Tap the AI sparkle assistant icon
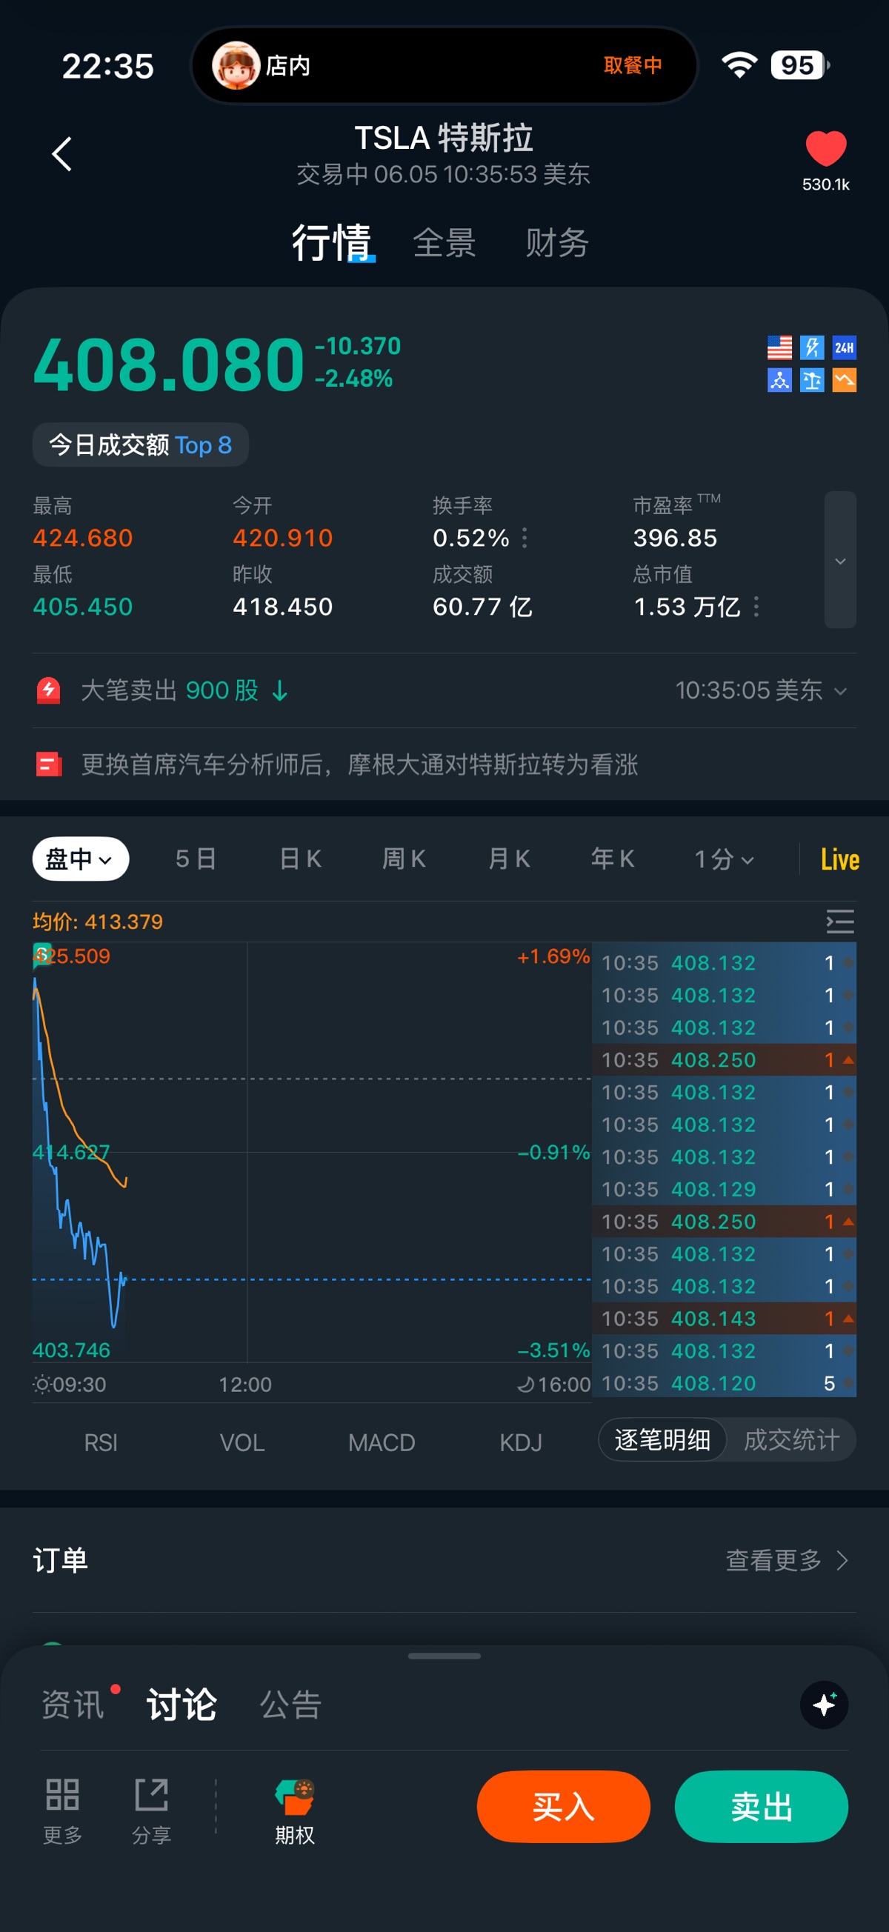Screen dimensions: 889x1932 824,1705
